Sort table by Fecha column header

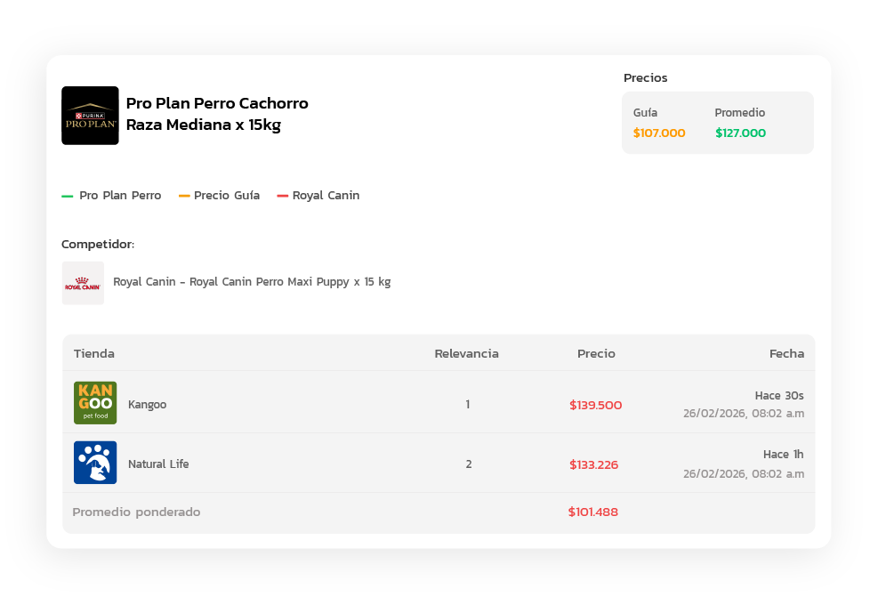(786, 353)
